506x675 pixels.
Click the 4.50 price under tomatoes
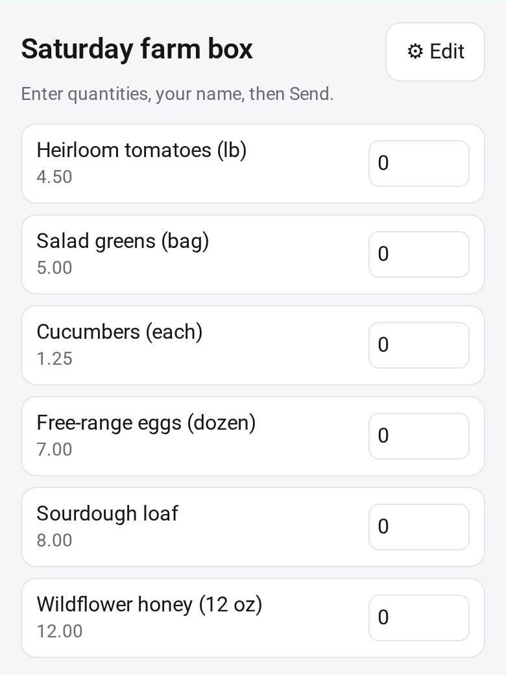[54, 177]
